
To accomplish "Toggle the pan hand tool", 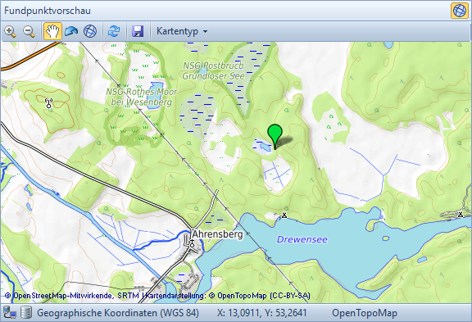I will (x=52, y=31).
